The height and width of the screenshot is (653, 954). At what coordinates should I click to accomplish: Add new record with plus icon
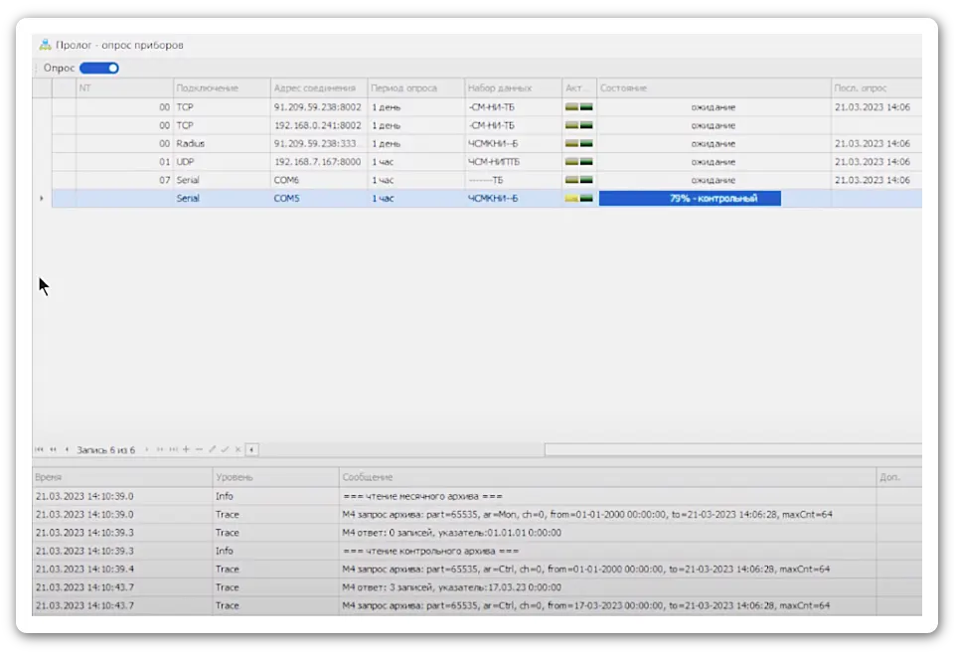click(x=186, y=449)
